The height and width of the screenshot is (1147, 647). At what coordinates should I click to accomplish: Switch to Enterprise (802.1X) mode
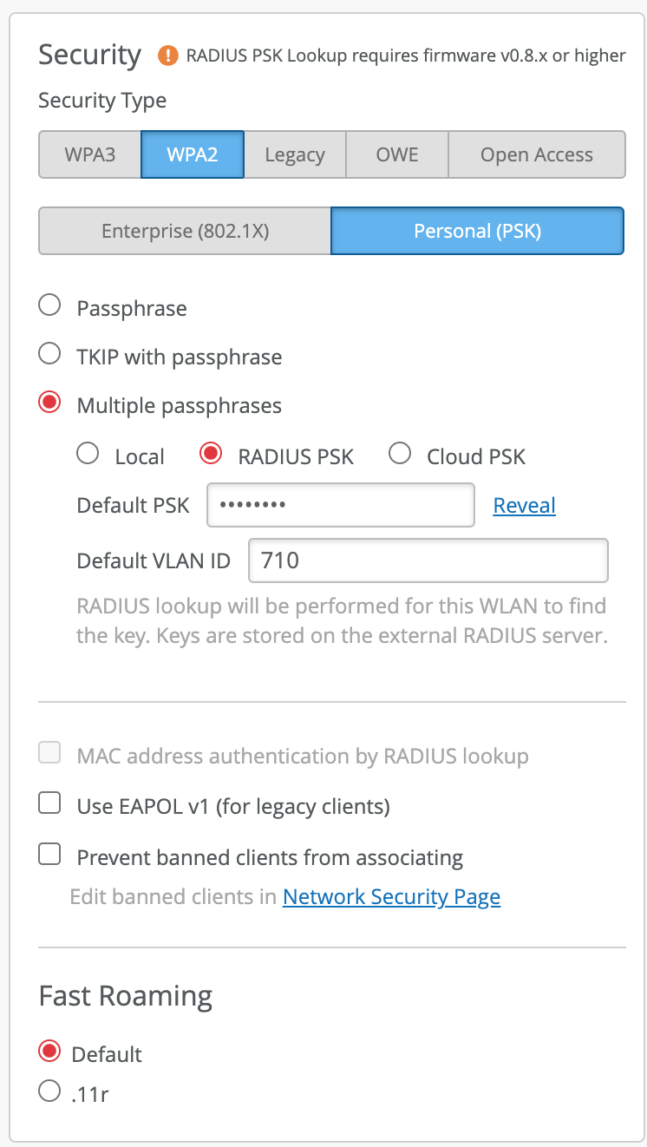(185, 231)
